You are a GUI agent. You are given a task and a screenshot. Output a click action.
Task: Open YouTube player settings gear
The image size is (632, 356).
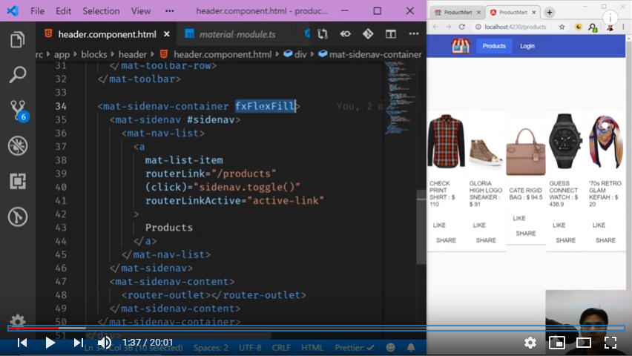coord(530,343)
